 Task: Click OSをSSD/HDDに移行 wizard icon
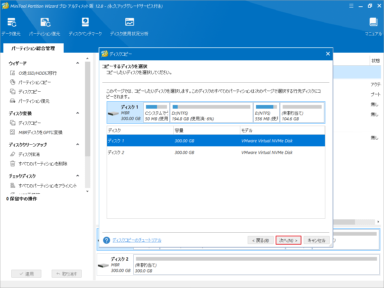tap(12, 73)
